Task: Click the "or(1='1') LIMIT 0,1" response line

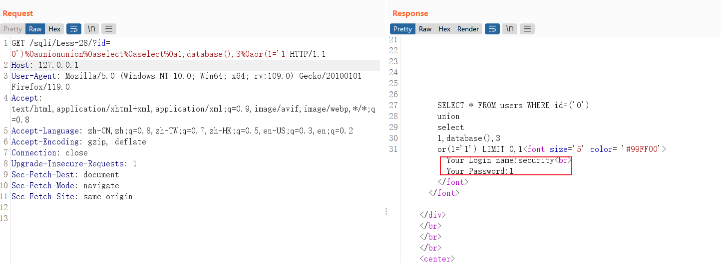Action: pyautogui.click(x=480, y=149)
